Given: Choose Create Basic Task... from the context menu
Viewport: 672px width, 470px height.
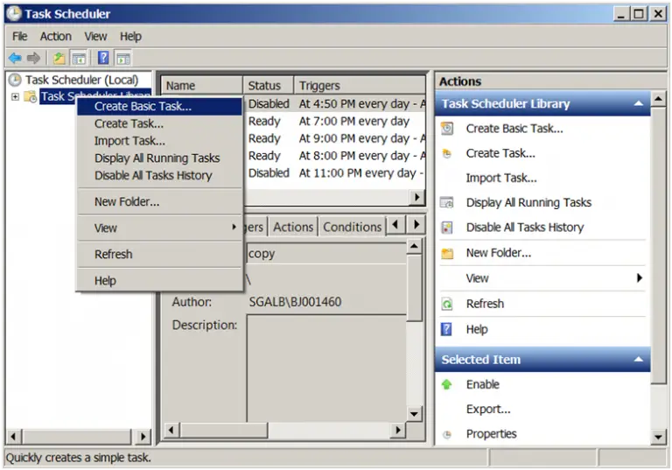Looking at the screenshot, I should [159, 107].
